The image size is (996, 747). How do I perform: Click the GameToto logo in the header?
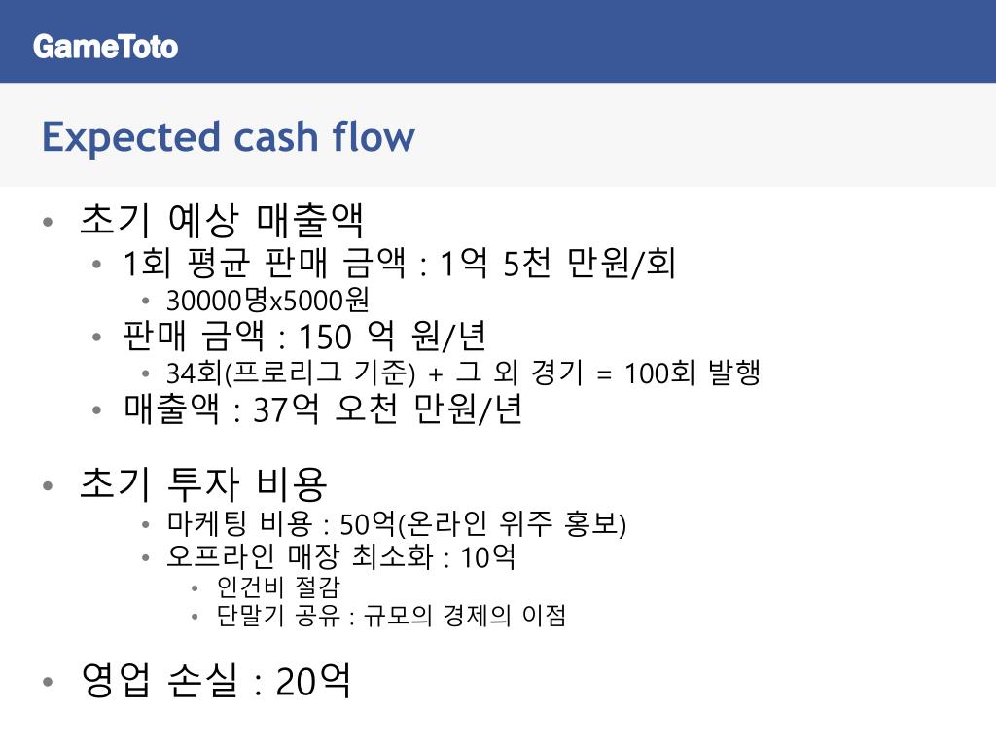point(105,47)
